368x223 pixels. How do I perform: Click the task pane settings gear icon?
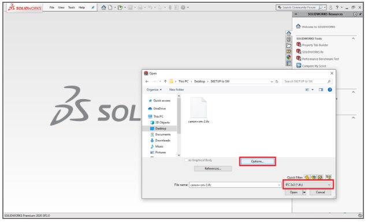(355, 14)
